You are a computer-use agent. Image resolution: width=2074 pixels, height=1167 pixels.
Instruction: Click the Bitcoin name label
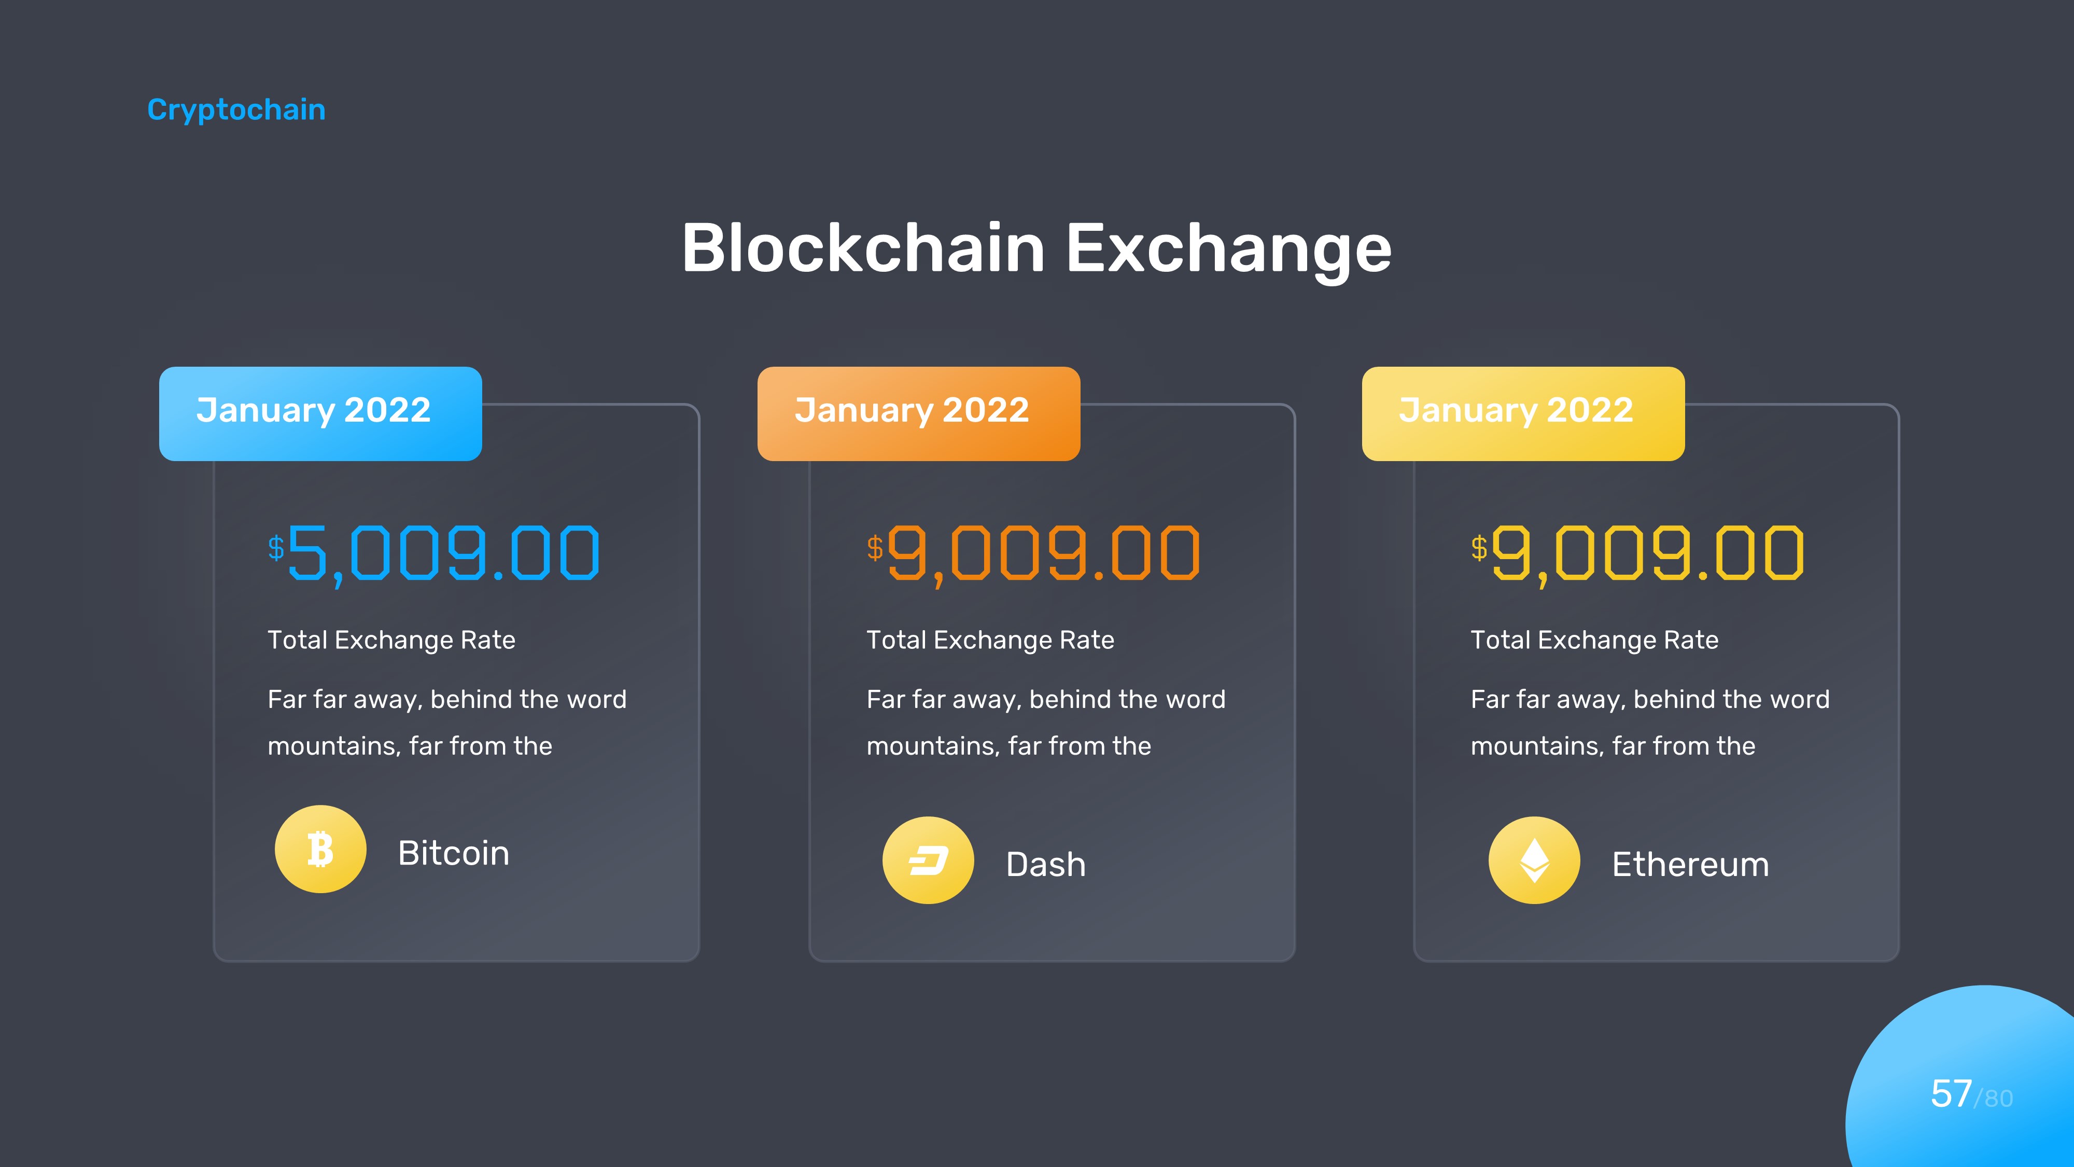click(x=453, y=853)
